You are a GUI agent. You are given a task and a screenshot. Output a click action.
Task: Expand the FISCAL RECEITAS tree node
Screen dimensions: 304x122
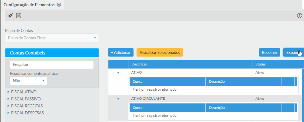click(9, 106)
